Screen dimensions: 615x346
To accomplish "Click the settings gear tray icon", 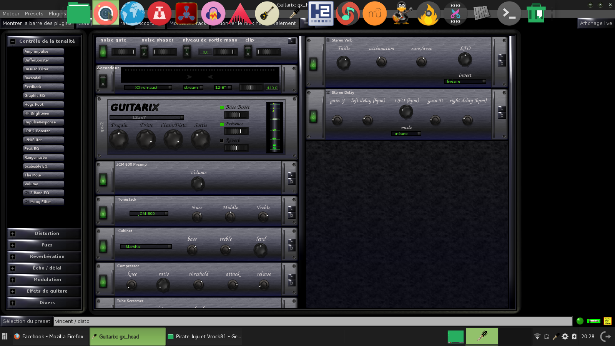I will point(565,337).
